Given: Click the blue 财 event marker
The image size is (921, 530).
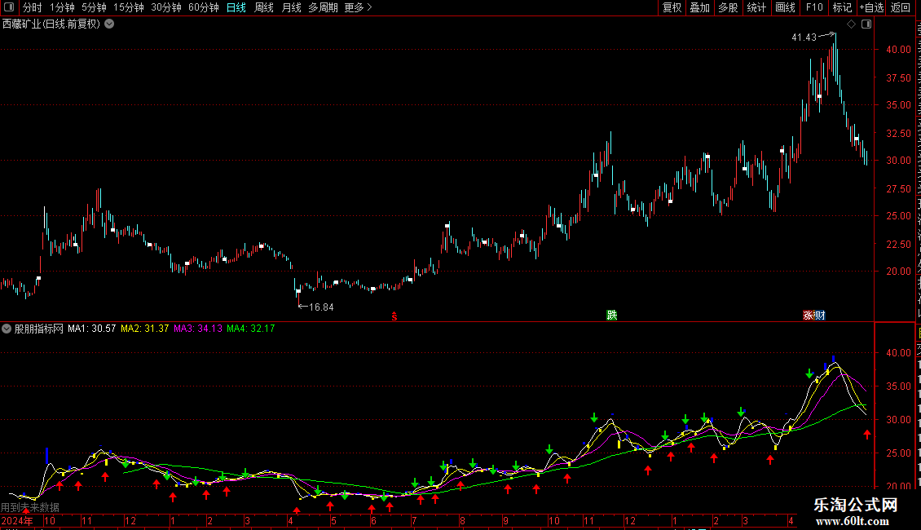Looking at the screenshot, I should click(820, 315).
